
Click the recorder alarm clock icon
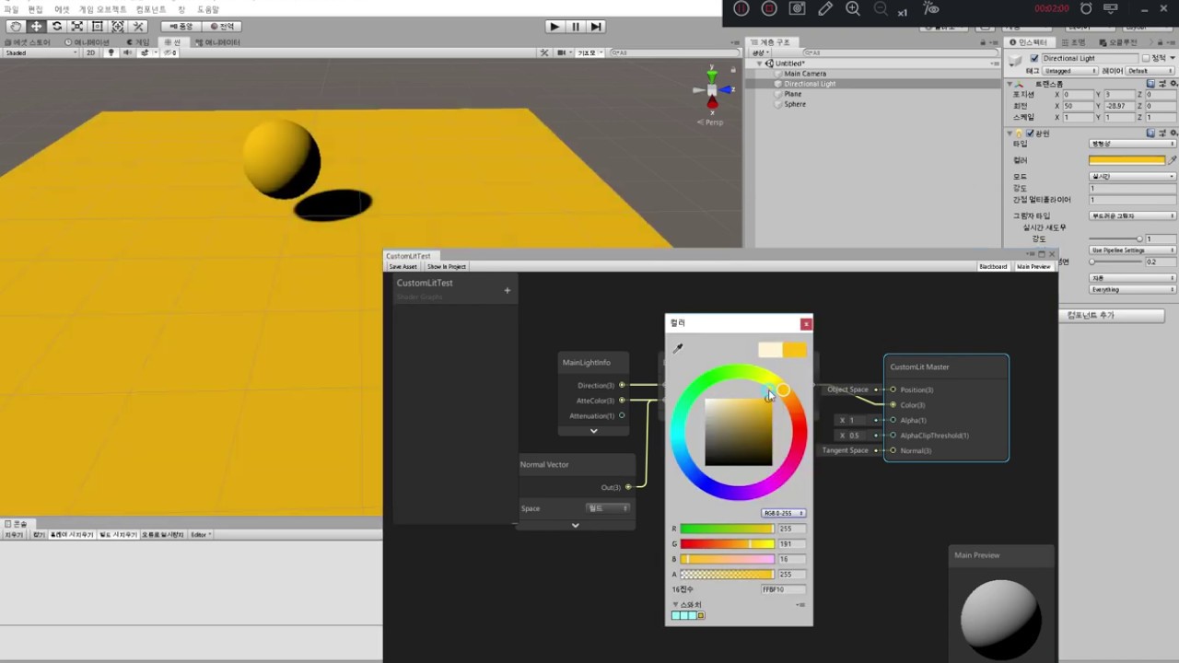point(1086,8)
